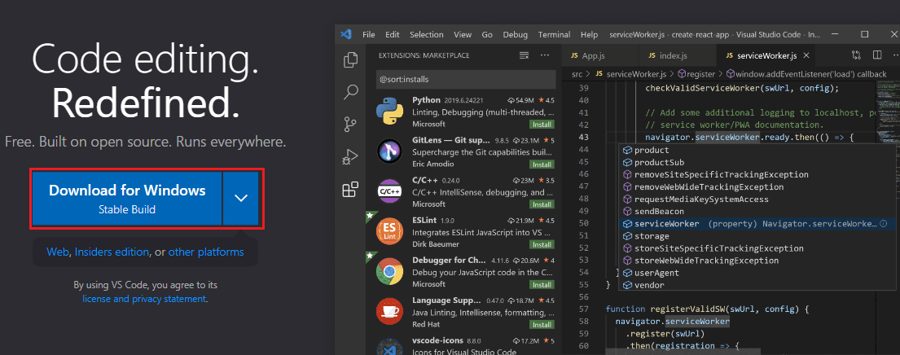
Task: Click the Extensions Marketplace panel title
Action: (424, 55)
